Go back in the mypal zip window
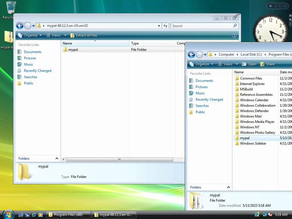The image size is (292, 219). [20, 26]
